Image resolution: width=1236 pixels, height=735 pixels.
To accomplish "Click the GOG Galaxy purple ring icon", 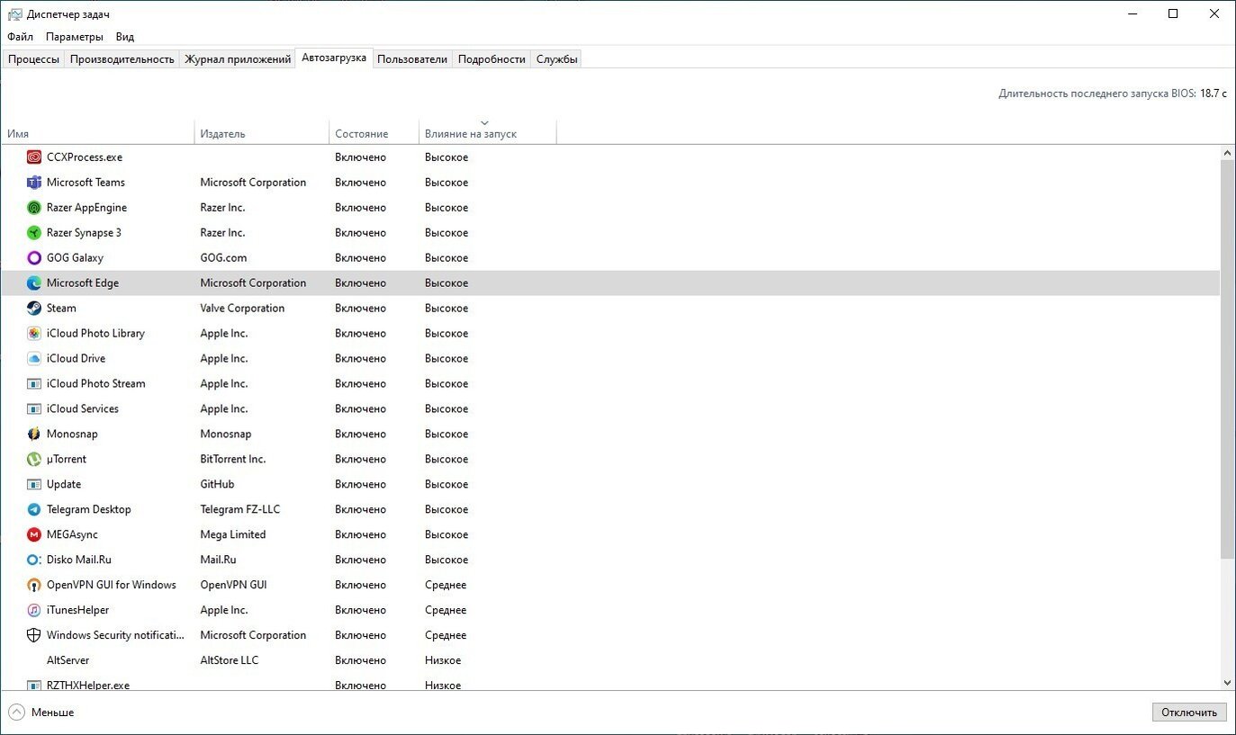I will [34, 257].
